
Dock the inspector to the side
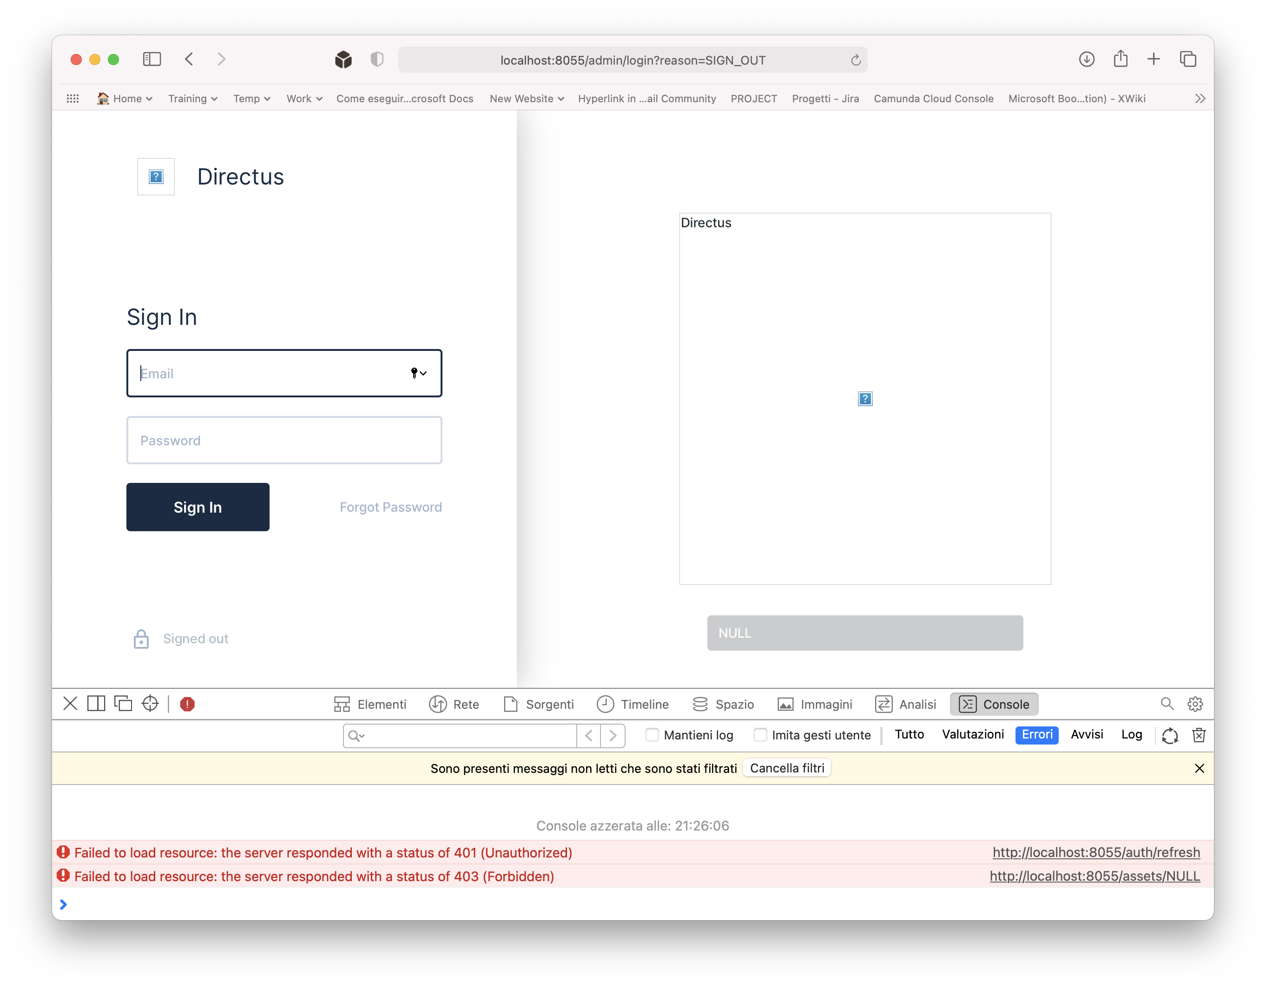[x=96, y=704]
